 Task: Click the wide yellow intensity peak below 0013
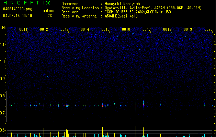[x=67, y=133]
